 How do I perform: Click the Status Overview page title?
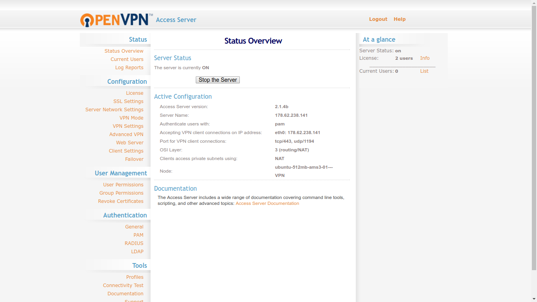click(x=253, y=41)
